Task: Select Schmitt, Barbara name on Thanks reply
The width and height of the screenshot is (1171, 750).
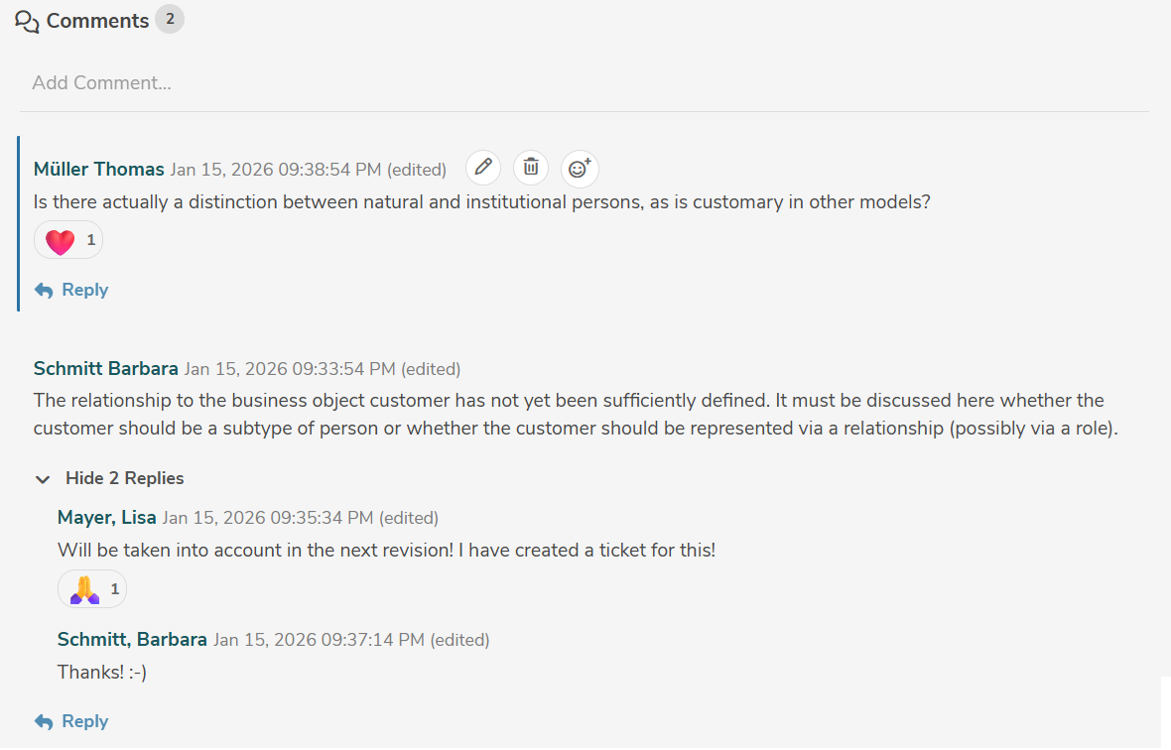Action: [x=132, y=640]
